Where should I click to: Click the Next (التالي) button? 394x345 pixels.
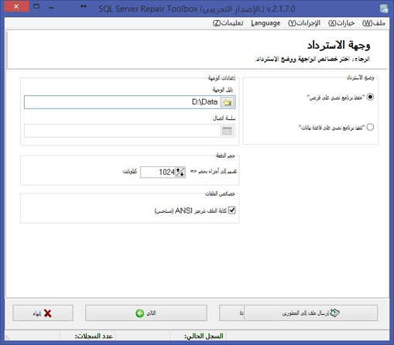(x=146, y=313)
